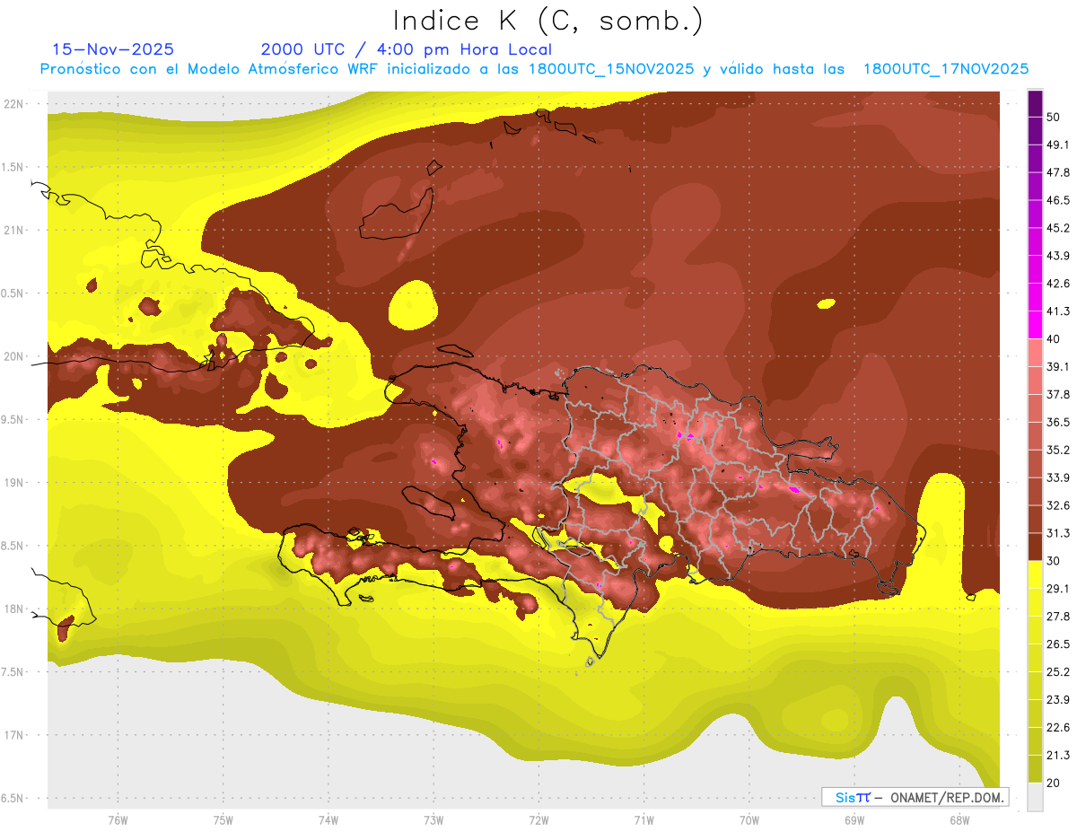Click the "2000 UTC / 4:00 pm Hora Local" text

click(x=406, y=50)
